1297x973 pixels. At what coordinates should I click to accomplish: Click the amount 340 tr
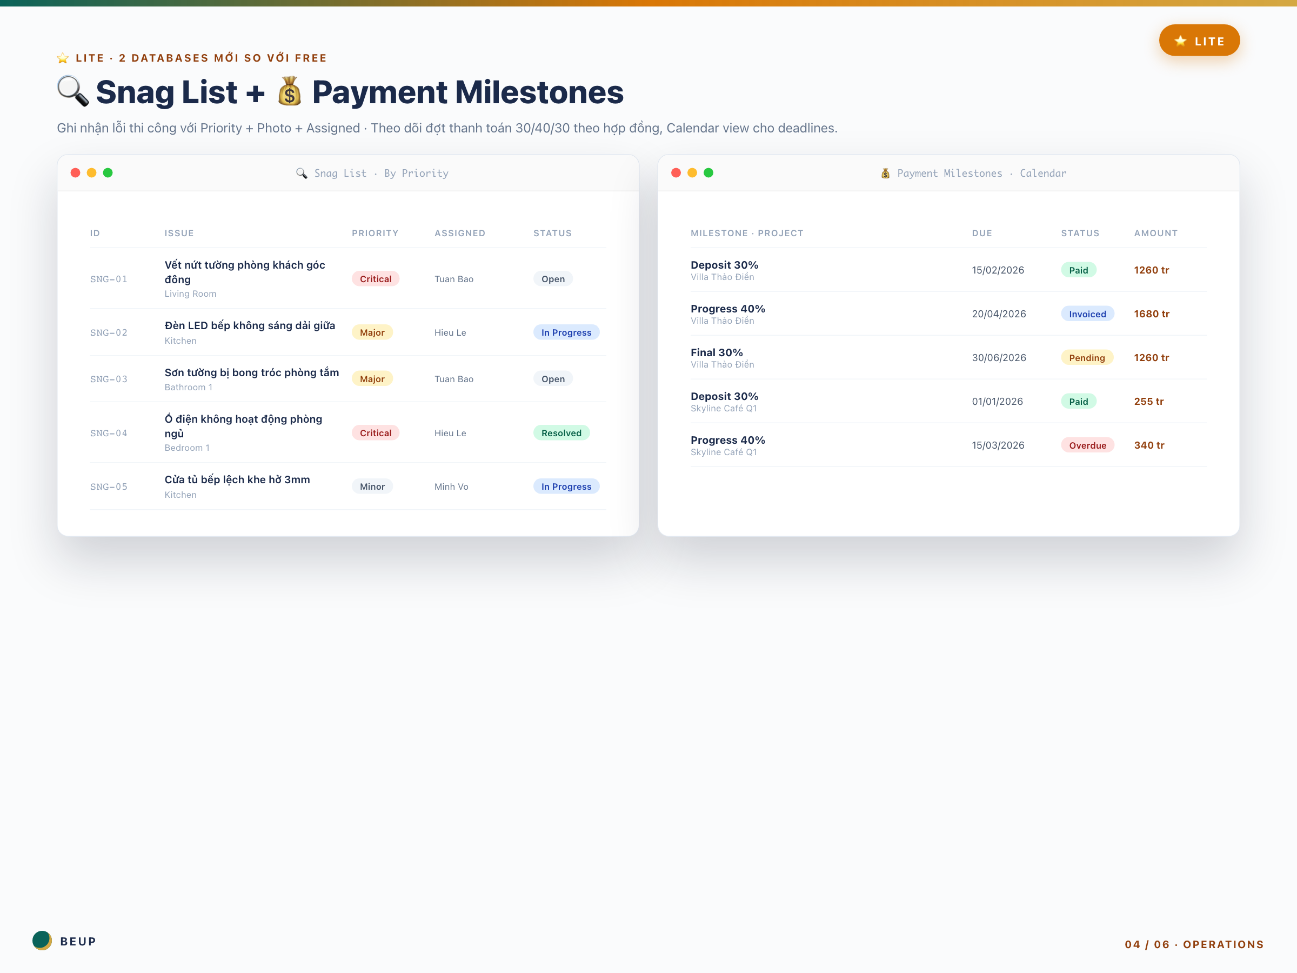tap(1149, 446)
